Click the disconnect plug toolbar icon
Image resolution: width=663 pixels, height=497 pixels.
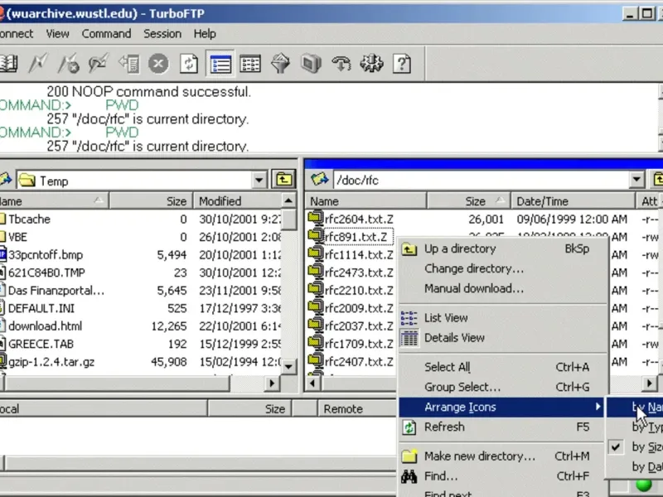click(68, 65)
